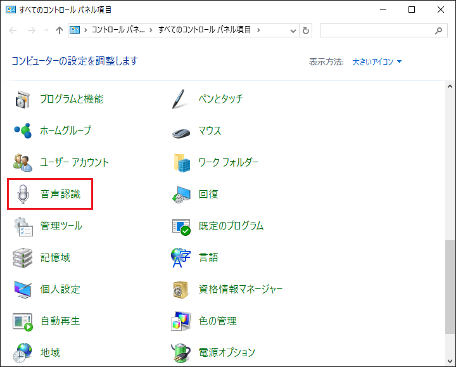
Task: Click the プログラムと機能 icon
Action: click(x=23, y=99)
